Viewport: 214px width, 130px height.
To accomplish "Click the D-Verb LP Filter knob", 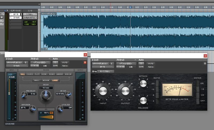I will 60,109.
